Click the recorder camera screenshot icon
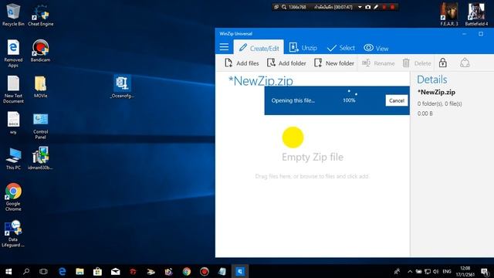Viewport: 494px width, 278px height. (367, 7)
